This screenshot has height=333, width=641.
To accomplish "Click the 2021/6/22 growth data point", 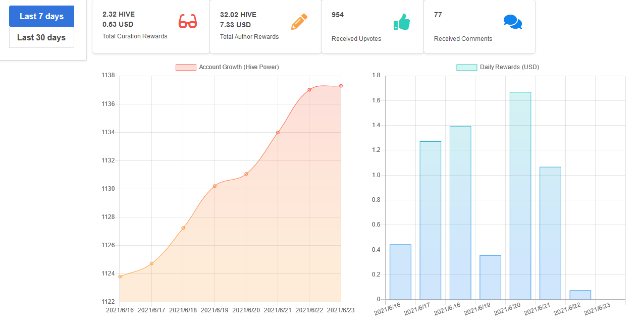I will click(309, 90).
